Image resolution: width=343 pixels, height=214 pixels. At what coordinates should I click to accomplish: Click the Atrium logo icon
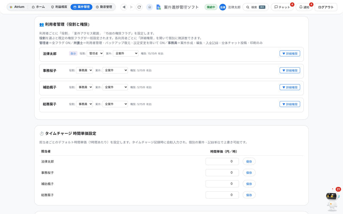pos(11,7)
